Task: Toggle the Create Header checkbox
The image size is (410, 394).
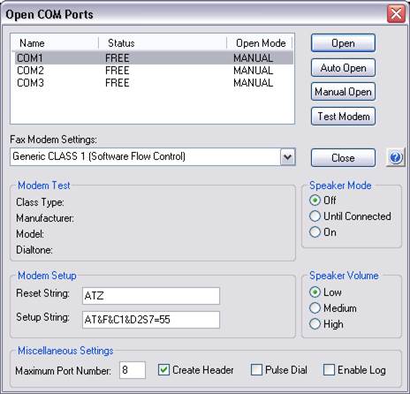Action: tap(163, 370)
